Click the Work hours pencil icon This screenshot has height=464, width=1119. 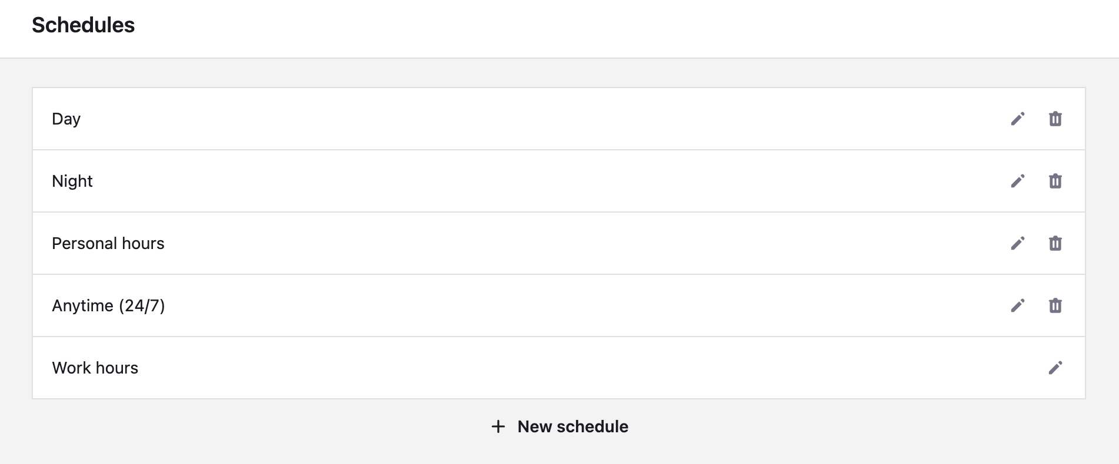(1055, 368)
